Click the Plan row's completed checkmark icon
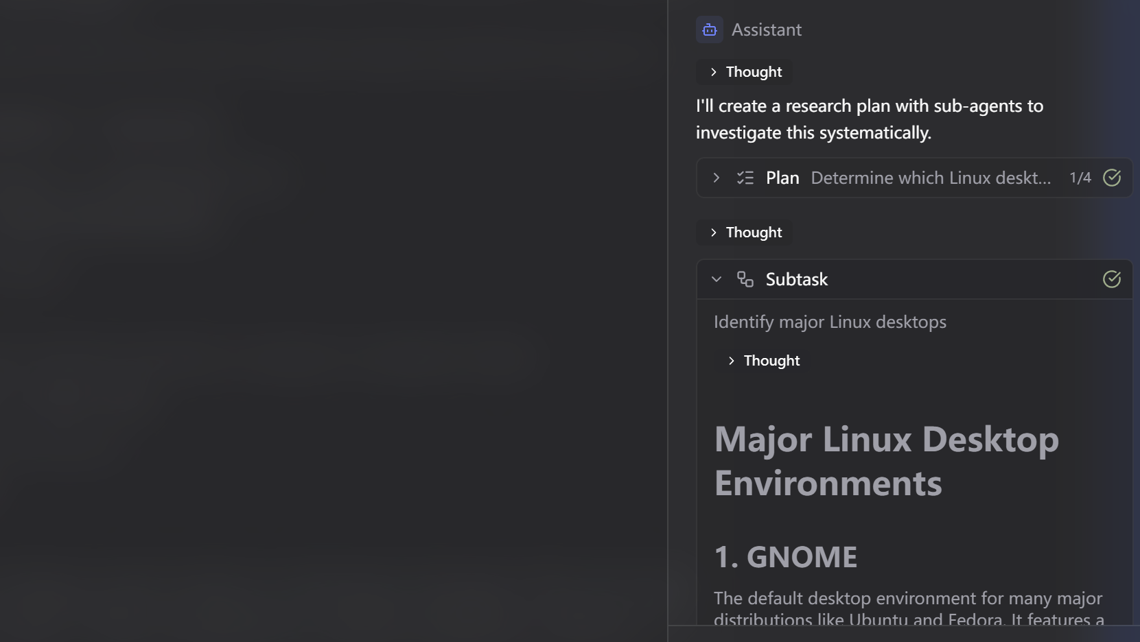Image resolution: width=1140 pixels, height=642 pixels. click(x=1111, y=178)
